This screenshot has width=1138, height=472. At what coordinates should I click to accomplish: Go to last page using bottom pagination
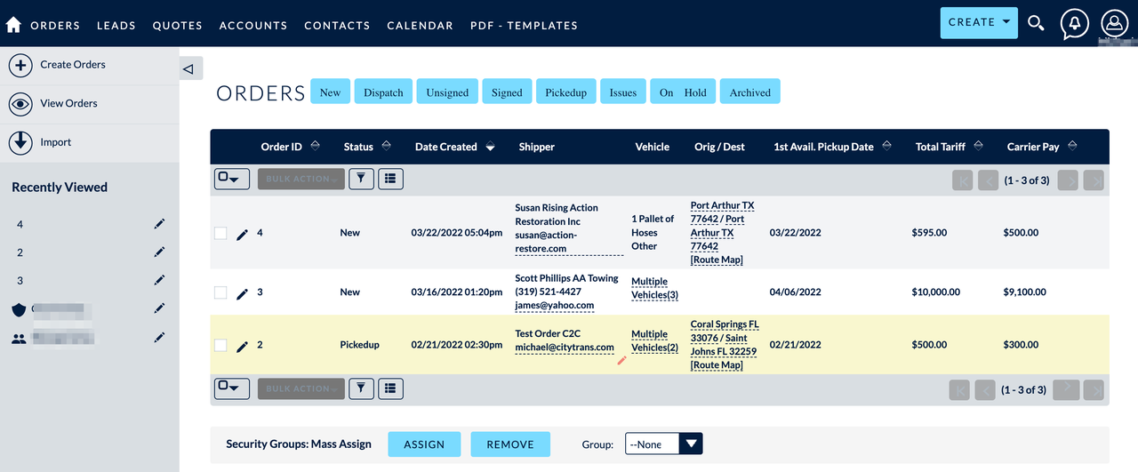click(1094, 389)
